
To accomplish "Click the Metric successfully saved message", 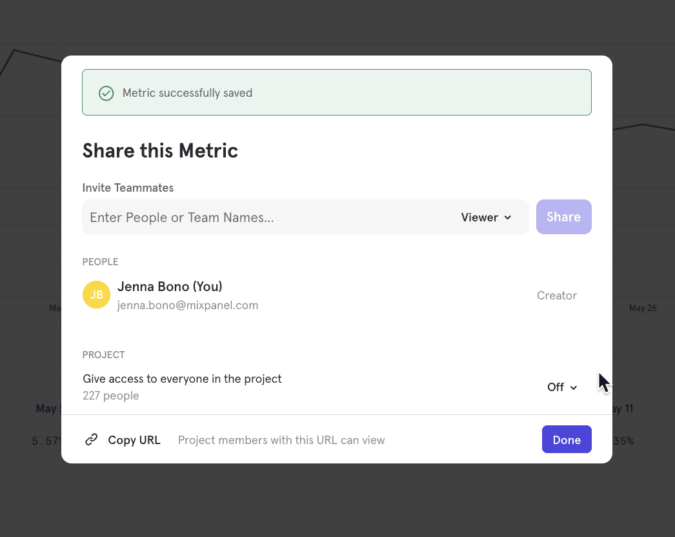I will click(x=187, y=93).
